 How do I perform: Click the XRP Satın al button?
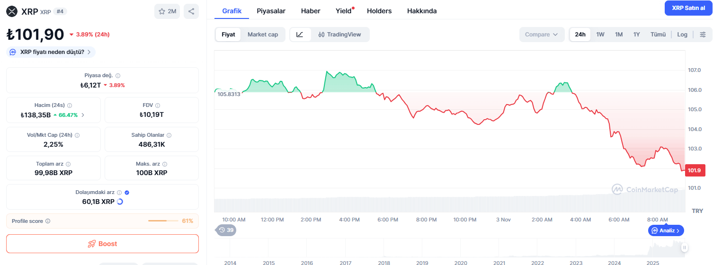click(x=688, y=8)
